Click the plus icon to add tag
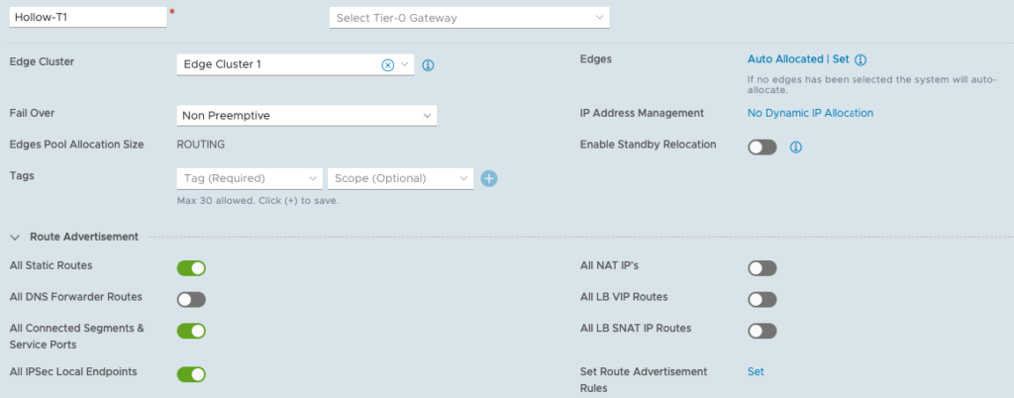Screen dimensions: 1014x398 pos(488,178)
